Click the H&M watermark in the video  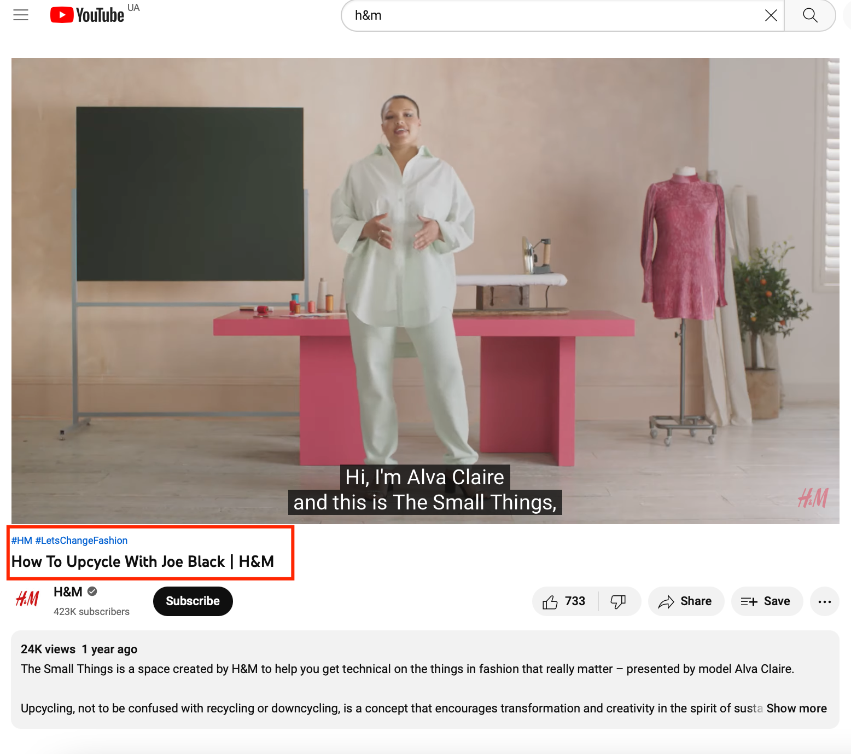pyautogui.click(x=813, y=498)
